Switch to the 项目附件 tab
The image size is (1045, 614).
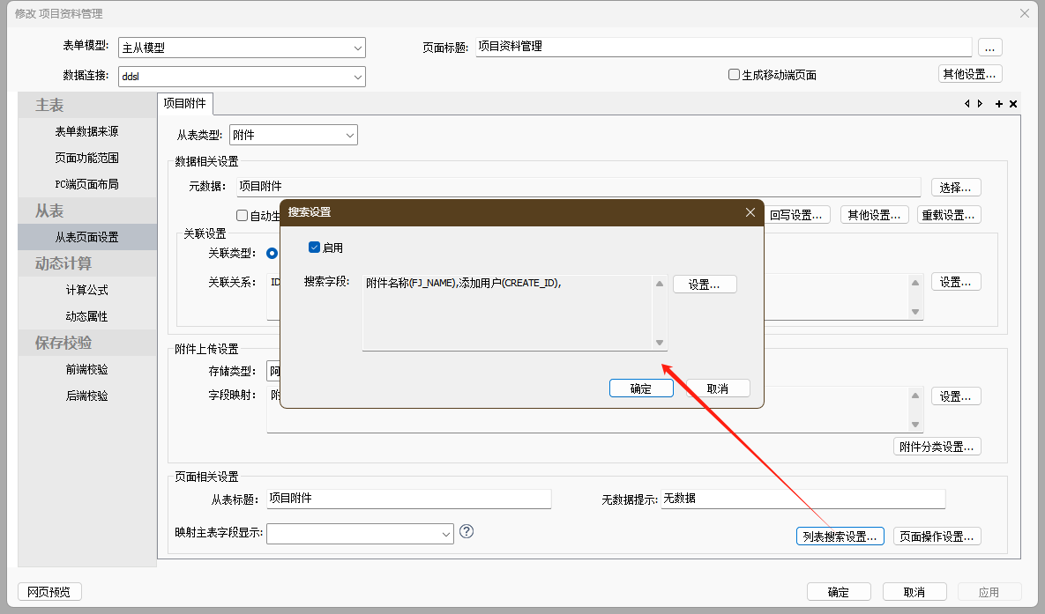coord(184,103)
